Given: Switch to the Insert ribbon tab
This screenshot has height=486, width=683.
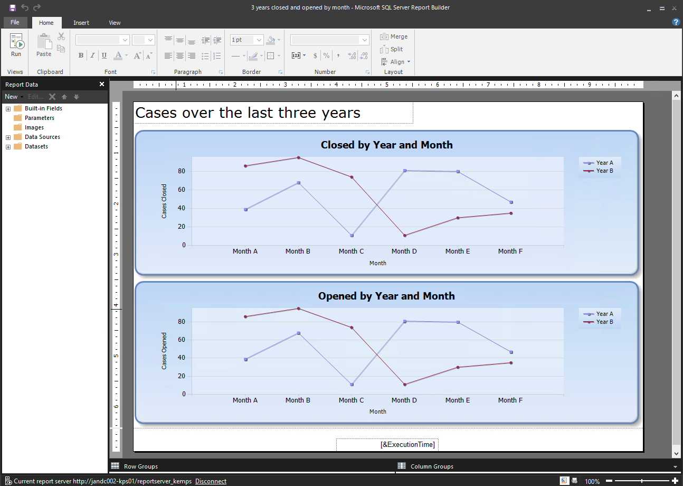Looking at the screenshot, I should pyautogui.click(x=81, y=23).
